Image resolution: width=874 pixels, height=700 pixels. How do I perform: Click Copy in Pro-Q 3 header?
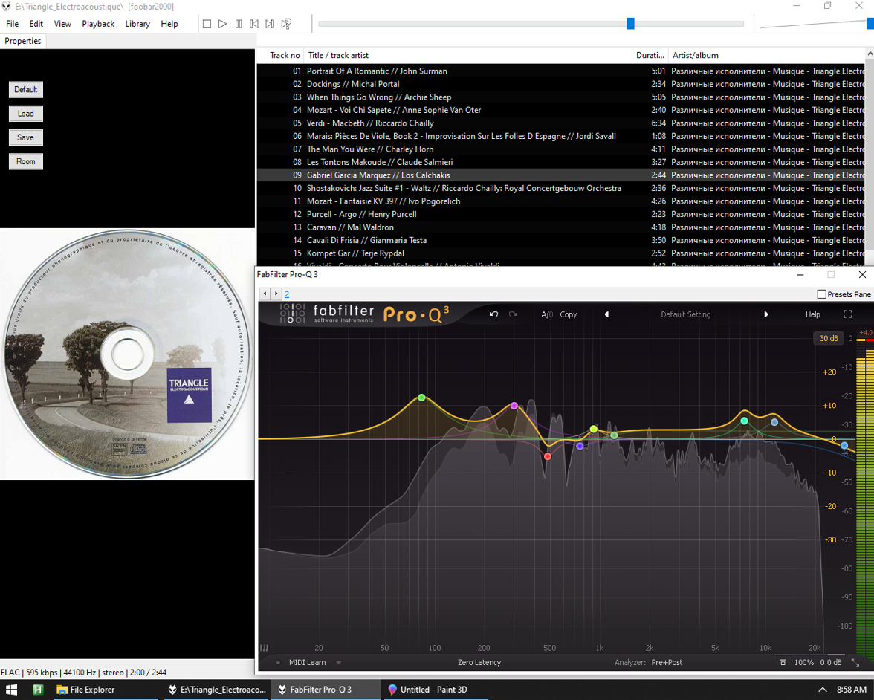(568, 314)
